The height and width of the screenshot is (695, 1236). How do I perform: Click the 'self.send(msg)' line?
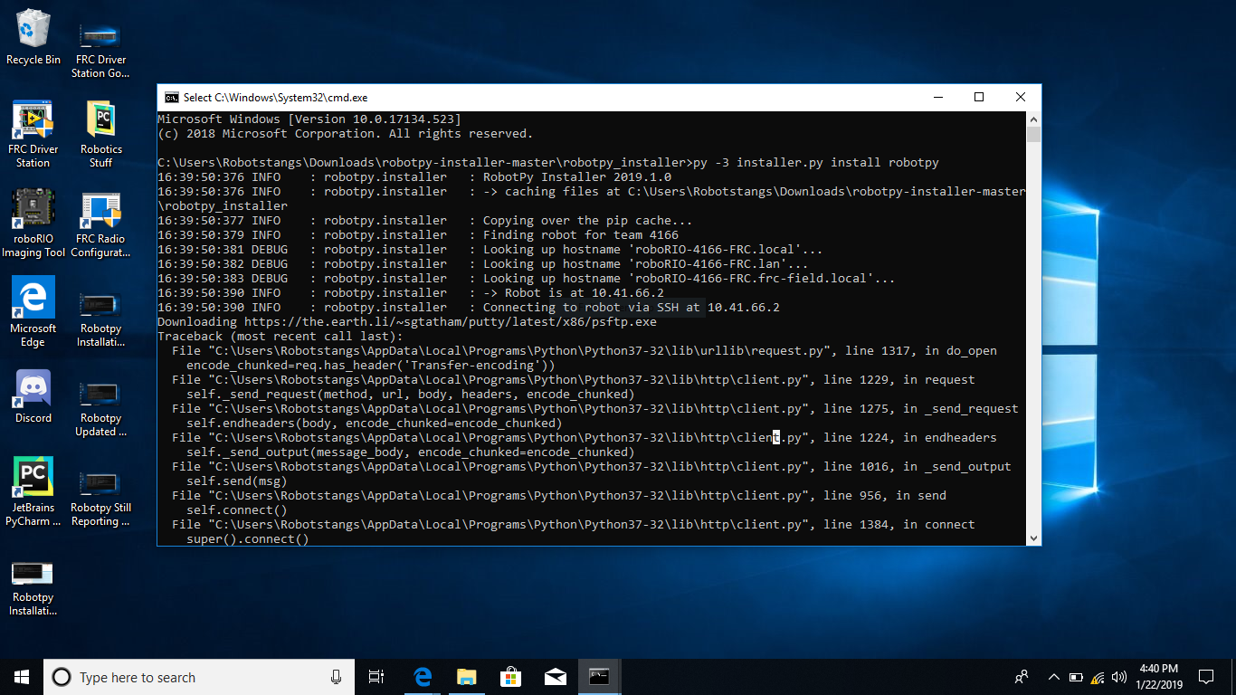pos(237,481)
